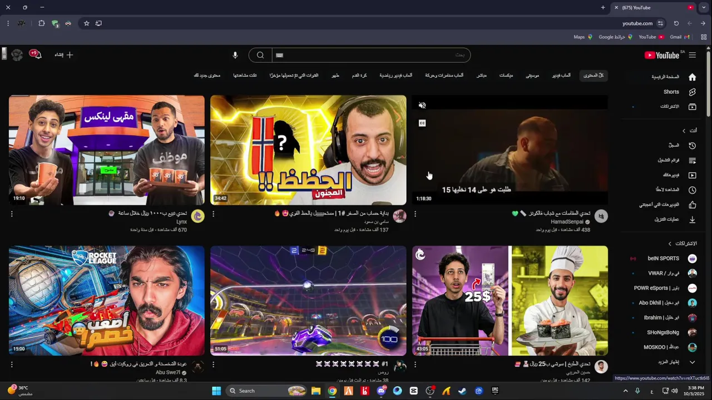Open options menu for Lynx video

[x=12, y=214]
